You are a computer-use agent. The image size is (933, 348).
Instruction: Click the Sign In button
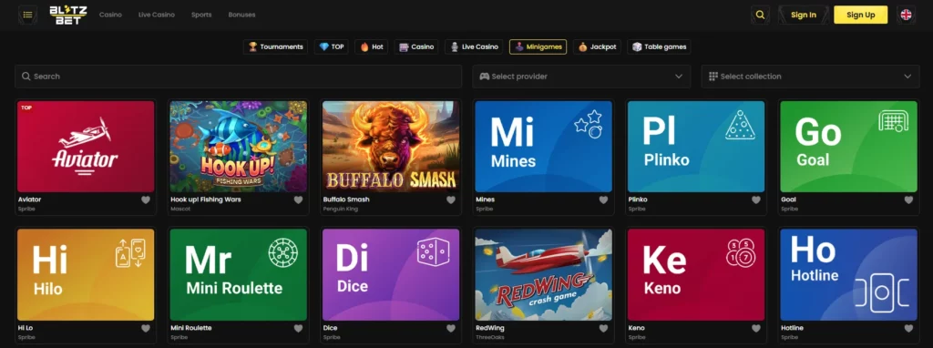(804, 15)
